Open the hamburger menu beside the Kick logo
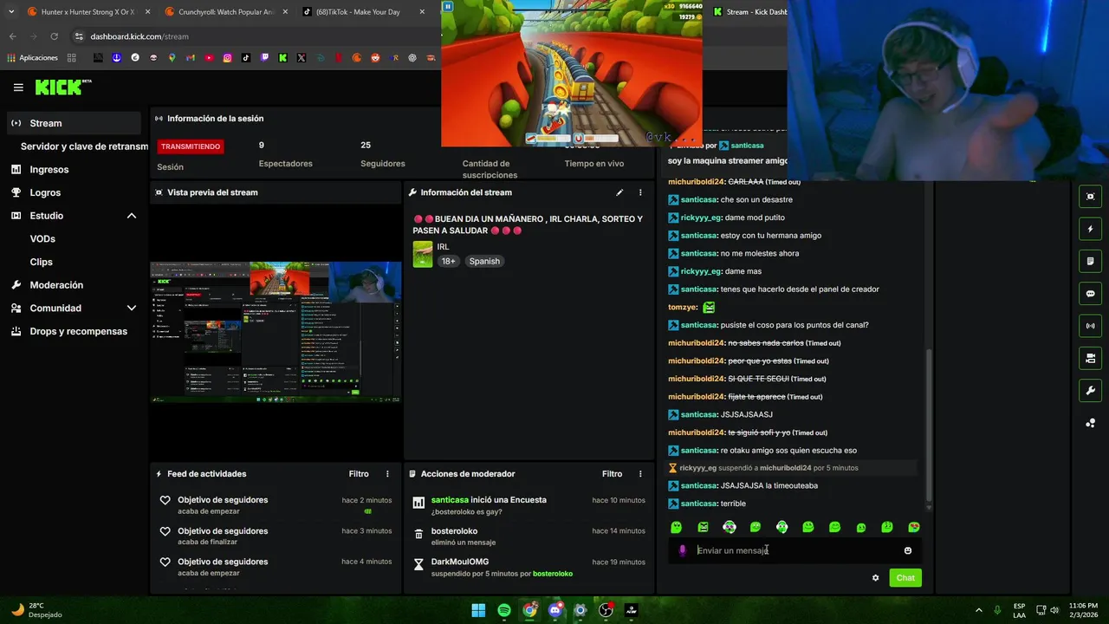Image resolution: width=1109 pixels, height=624 pixels. [18, 88]
